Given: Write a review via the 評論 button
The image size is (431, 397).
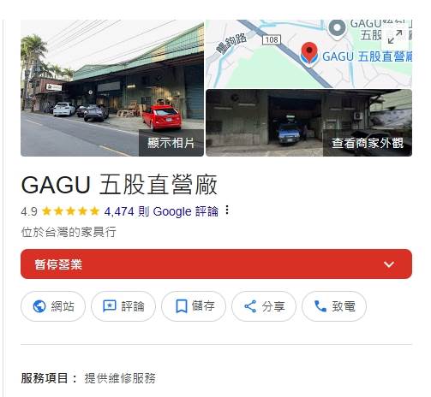Looking at the screenshot, I should 123,306.
